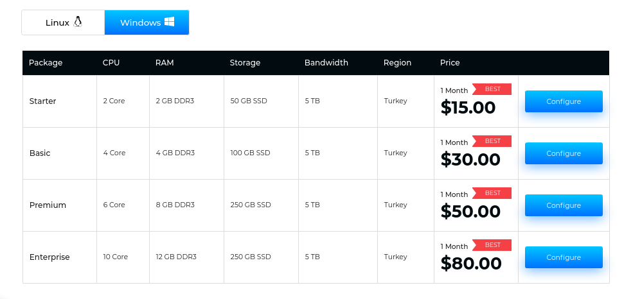The height and width of the screenshot is (299, 624).
Task: Click the $50.00 price
Action: [470, 212]
